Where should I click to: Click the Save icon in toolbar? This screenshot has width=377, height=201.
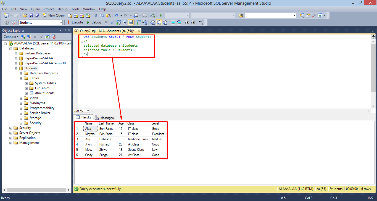(x=31, y=15)
